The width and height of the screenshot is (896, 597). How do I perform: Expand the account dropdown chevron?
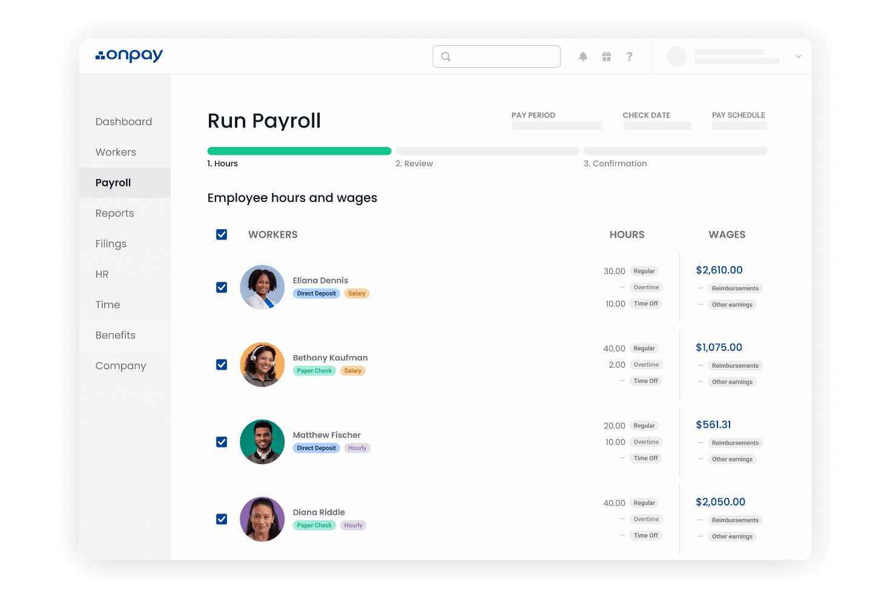(x=799, y=56)
